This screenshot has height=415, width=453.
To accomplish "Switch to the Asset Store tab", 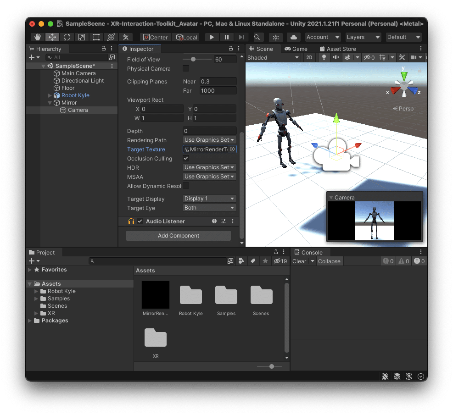I will [x=338, y=49].
